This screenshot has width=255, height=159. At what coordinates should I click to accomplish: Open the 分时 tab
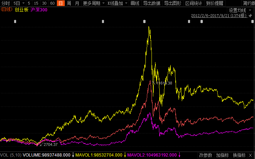coord(5,3)
